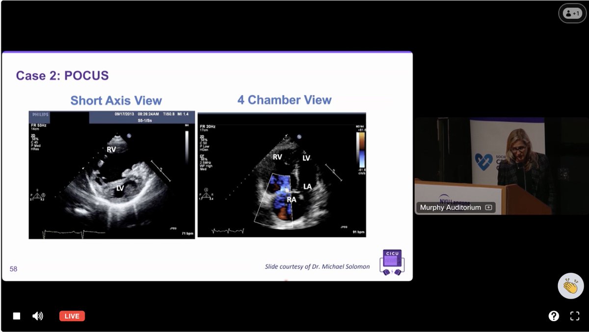Image resolution: width=589 pixels, height=332 pixels.
Task: Select the Murphy Auditorium label
Action: pos(451,207)
